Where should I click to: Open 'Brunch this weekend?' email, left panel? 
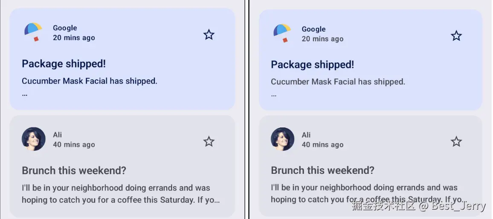coord(74,171)
